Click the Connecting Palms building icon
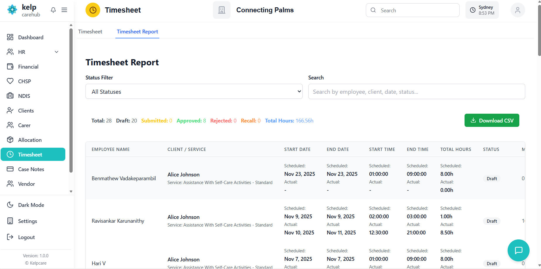Screen dimensions: 541x269 click(222, 10)
